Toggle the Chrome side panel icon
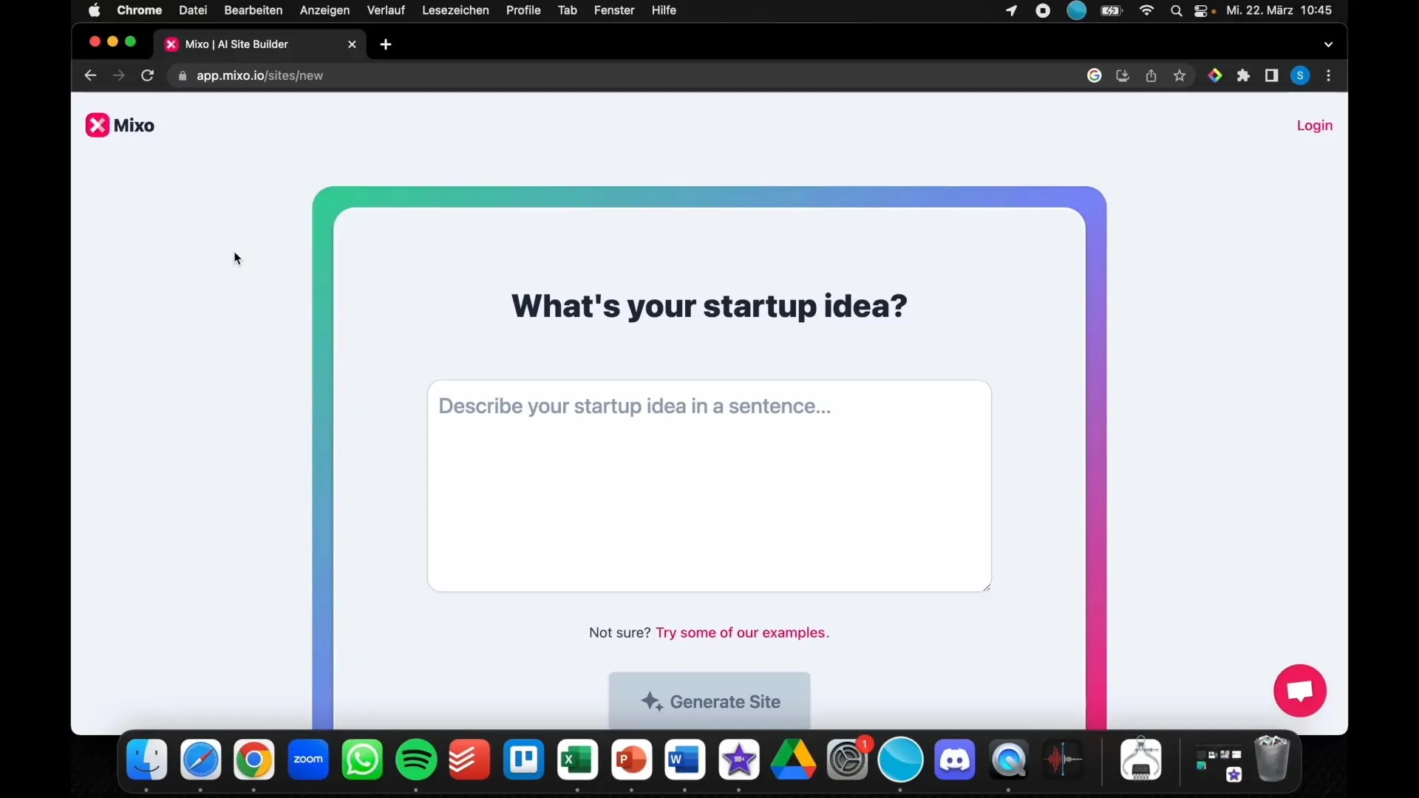This screenshot has width=1419, height=798. pos(1271,75)
